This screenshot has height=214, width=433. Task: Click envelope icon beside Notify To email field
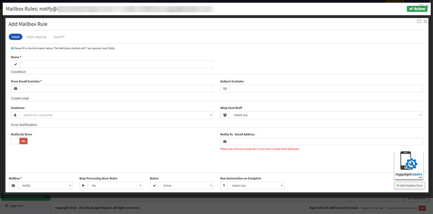tap(225, 141)
